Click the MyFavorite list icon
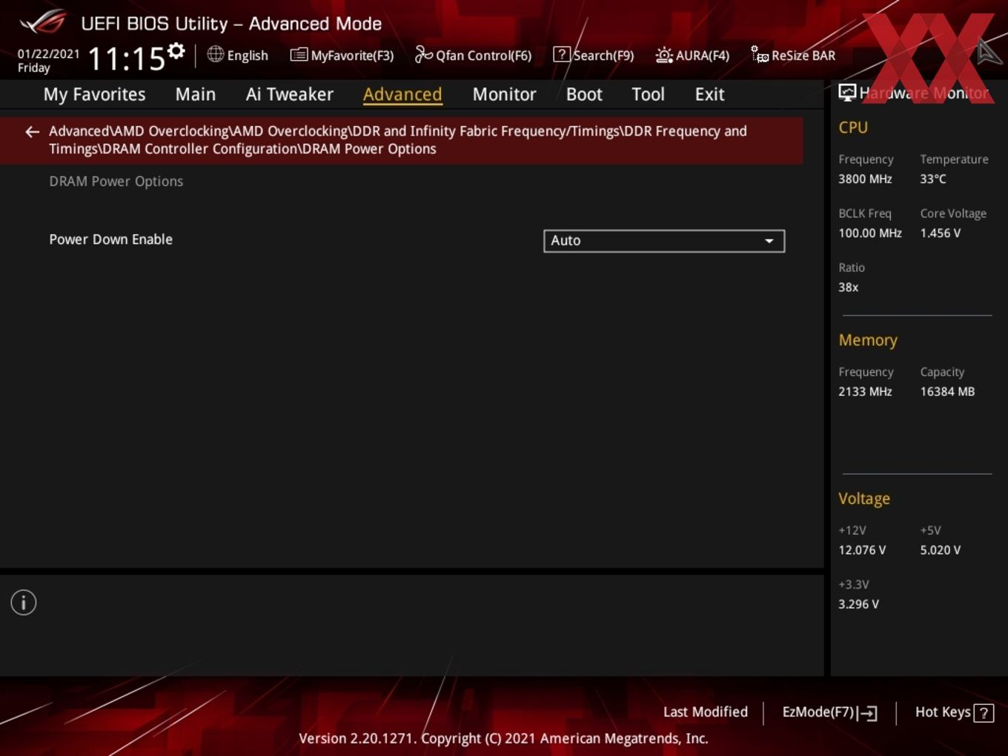 coord(299,55)
